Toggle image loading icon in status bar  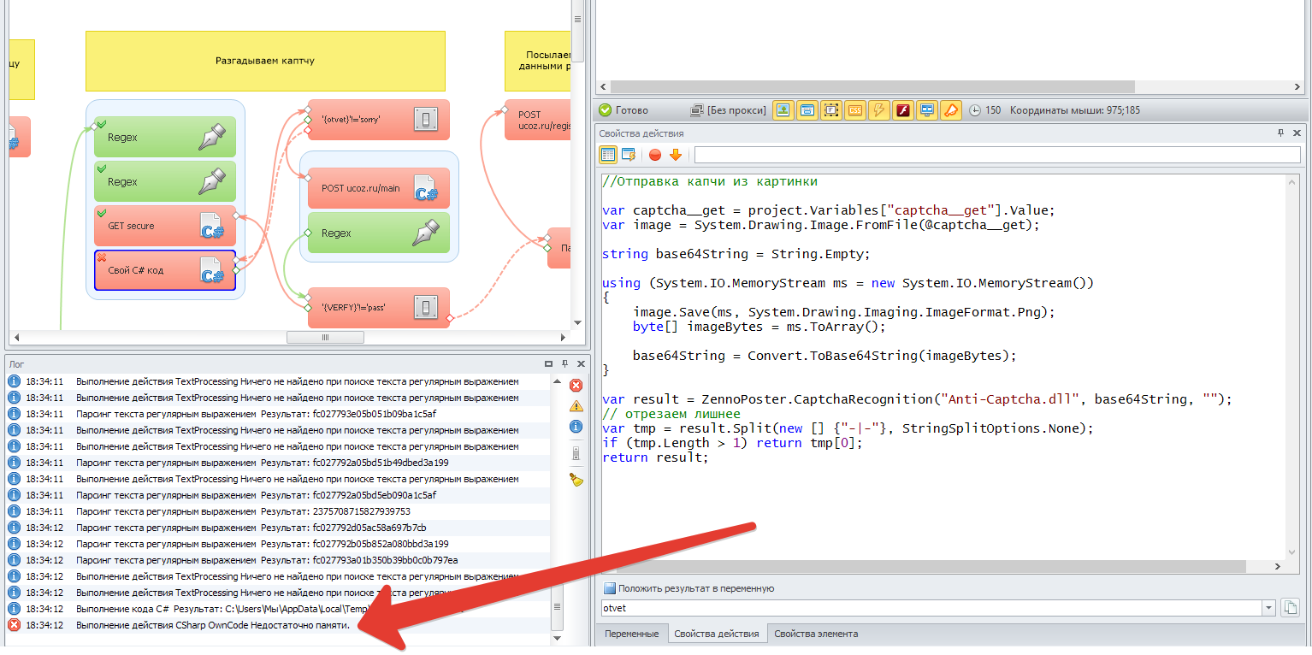point(783,110)
